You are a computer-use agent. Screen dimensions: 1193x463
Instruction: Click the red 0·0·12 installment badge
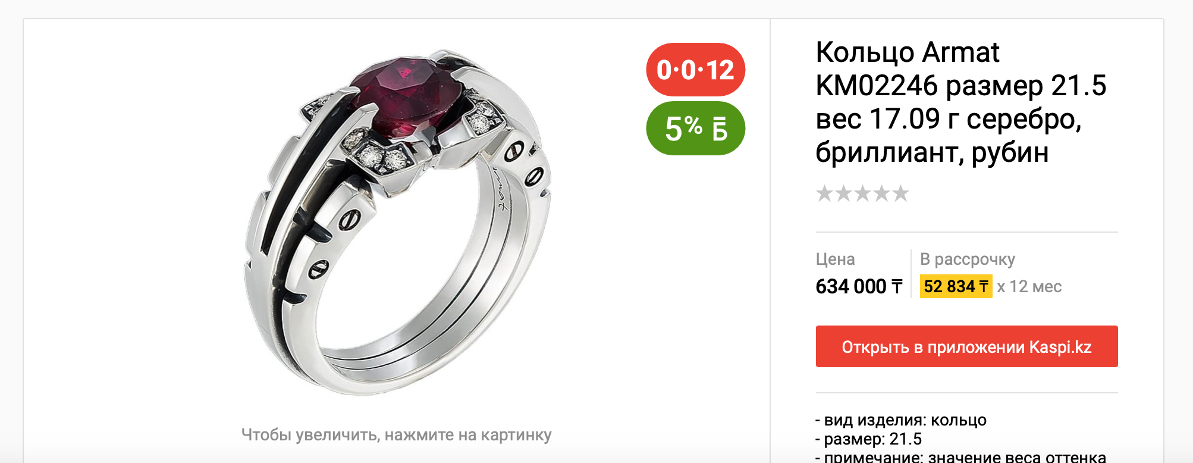[x=695, y=70]
